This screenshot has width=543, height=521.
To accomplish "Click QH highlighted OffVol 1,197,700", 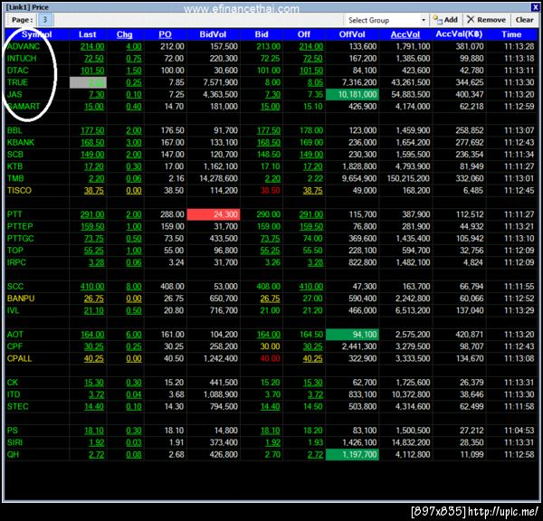I will tap(352, 455).
